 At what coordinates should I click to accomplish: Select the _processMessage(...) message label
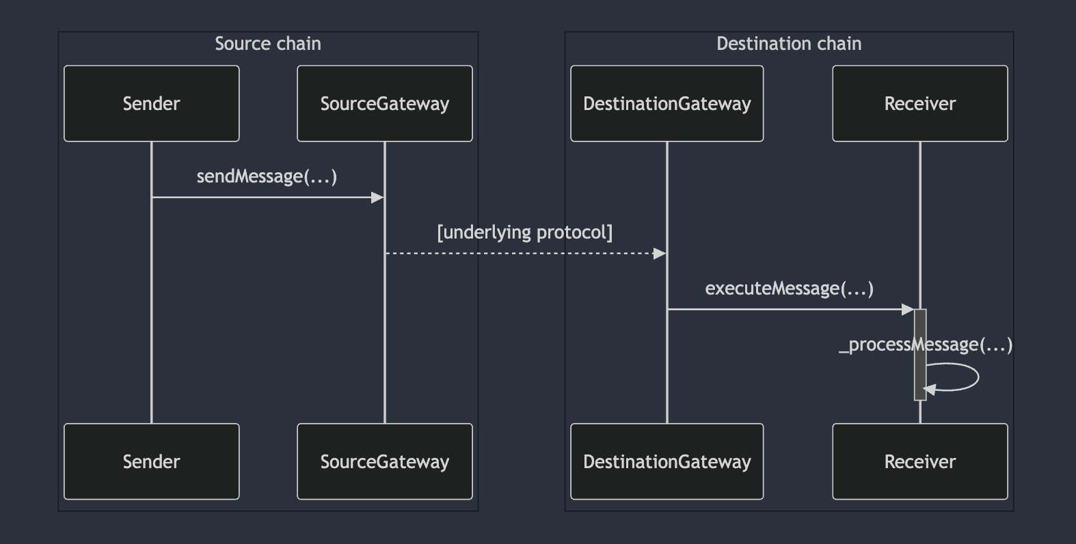(x=926, y=344)
